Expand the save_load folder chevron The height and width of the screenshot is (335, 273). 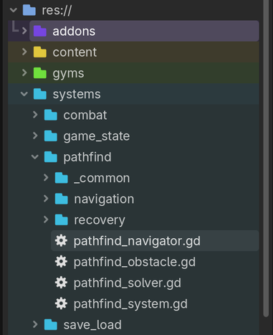35,324
